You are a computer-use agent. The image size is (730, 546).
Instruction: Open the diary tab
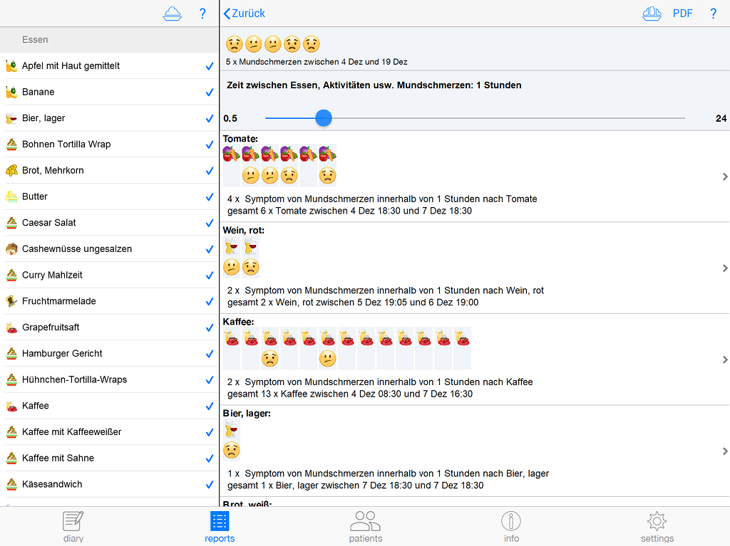pyautogui.click(x=73, y=527)
